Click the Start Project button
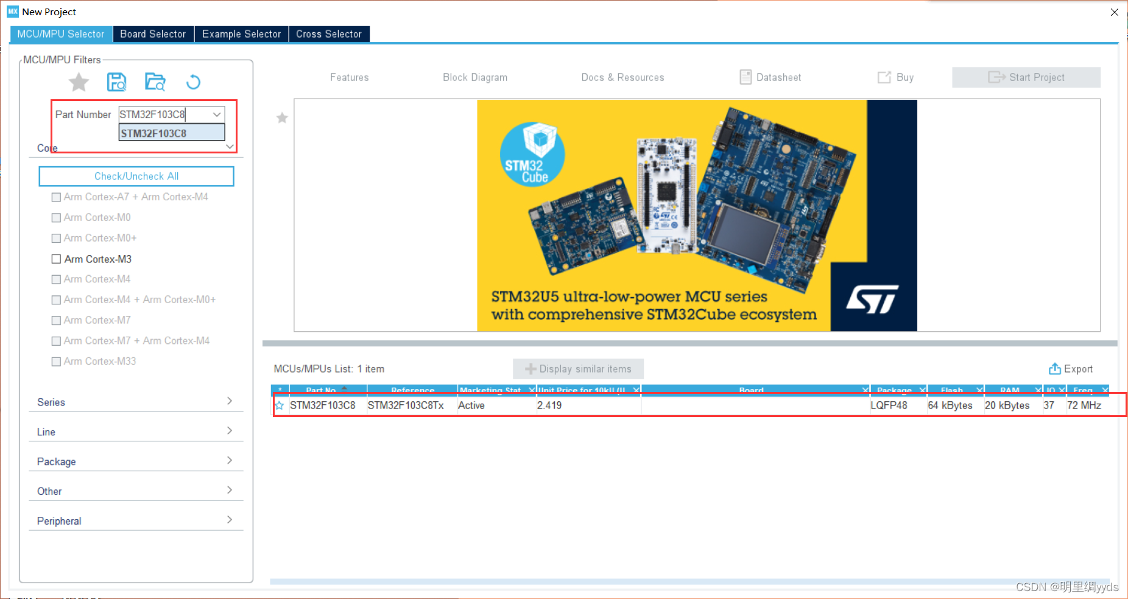 1026,77
